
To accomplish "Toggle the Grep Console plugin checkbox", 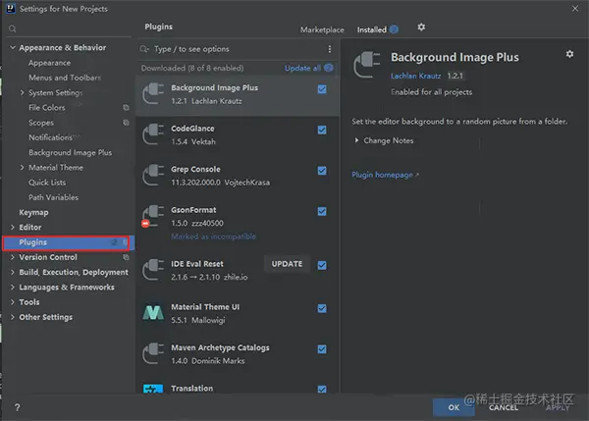I will [x=322, y=171].
